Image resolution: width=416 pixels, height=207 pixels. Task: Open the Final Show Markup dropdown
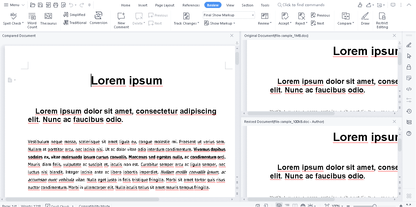(229, 15)
